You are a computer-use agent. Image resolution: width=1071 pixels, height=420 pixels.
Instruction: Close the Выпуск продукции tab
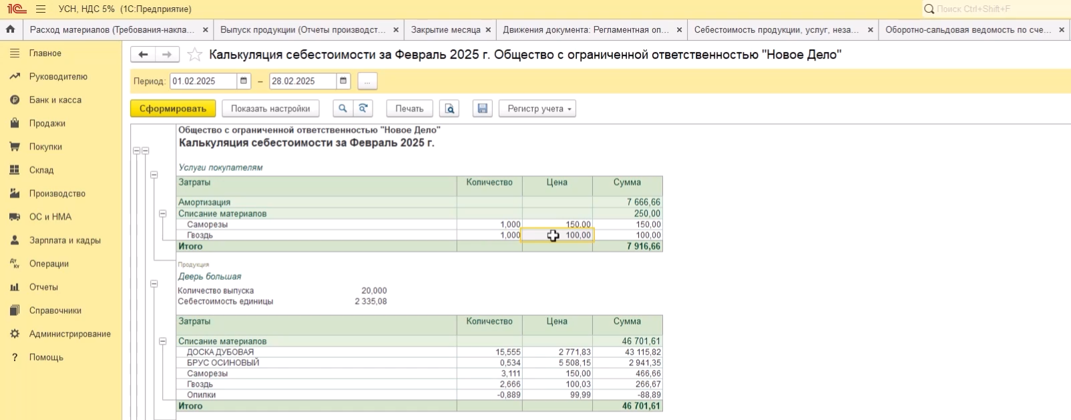coord(396,30)
